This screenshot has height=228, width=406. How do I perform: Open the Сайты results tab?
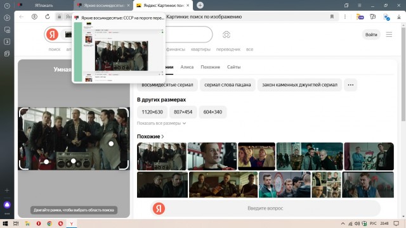tap(233, 67)
